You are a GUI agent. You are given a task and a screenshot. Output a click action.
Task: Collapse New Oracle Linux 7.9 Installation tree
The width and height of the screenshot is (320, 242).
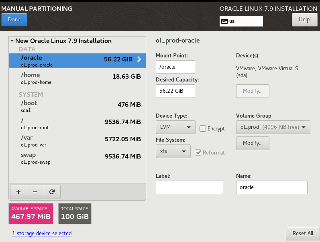[12, 41]
